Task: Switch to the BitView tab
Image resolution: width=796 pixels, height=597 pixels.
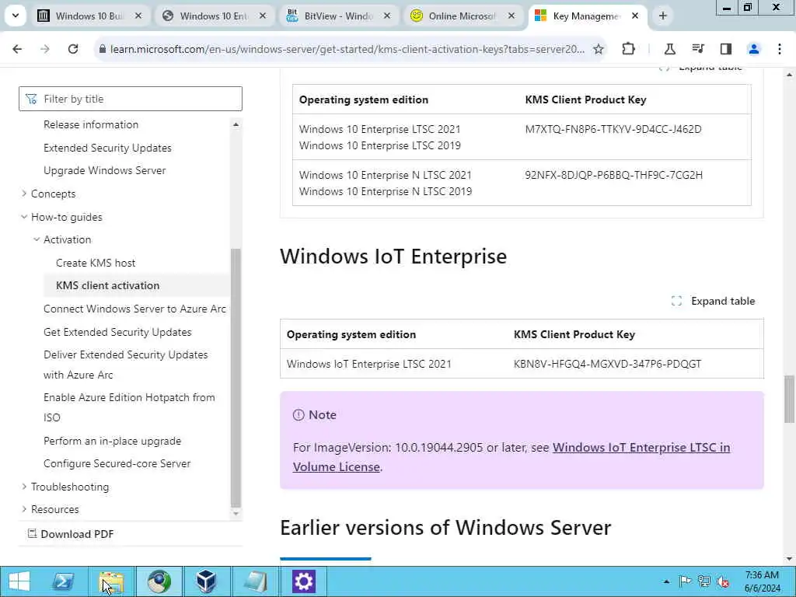Action: [x=338, y=16]
